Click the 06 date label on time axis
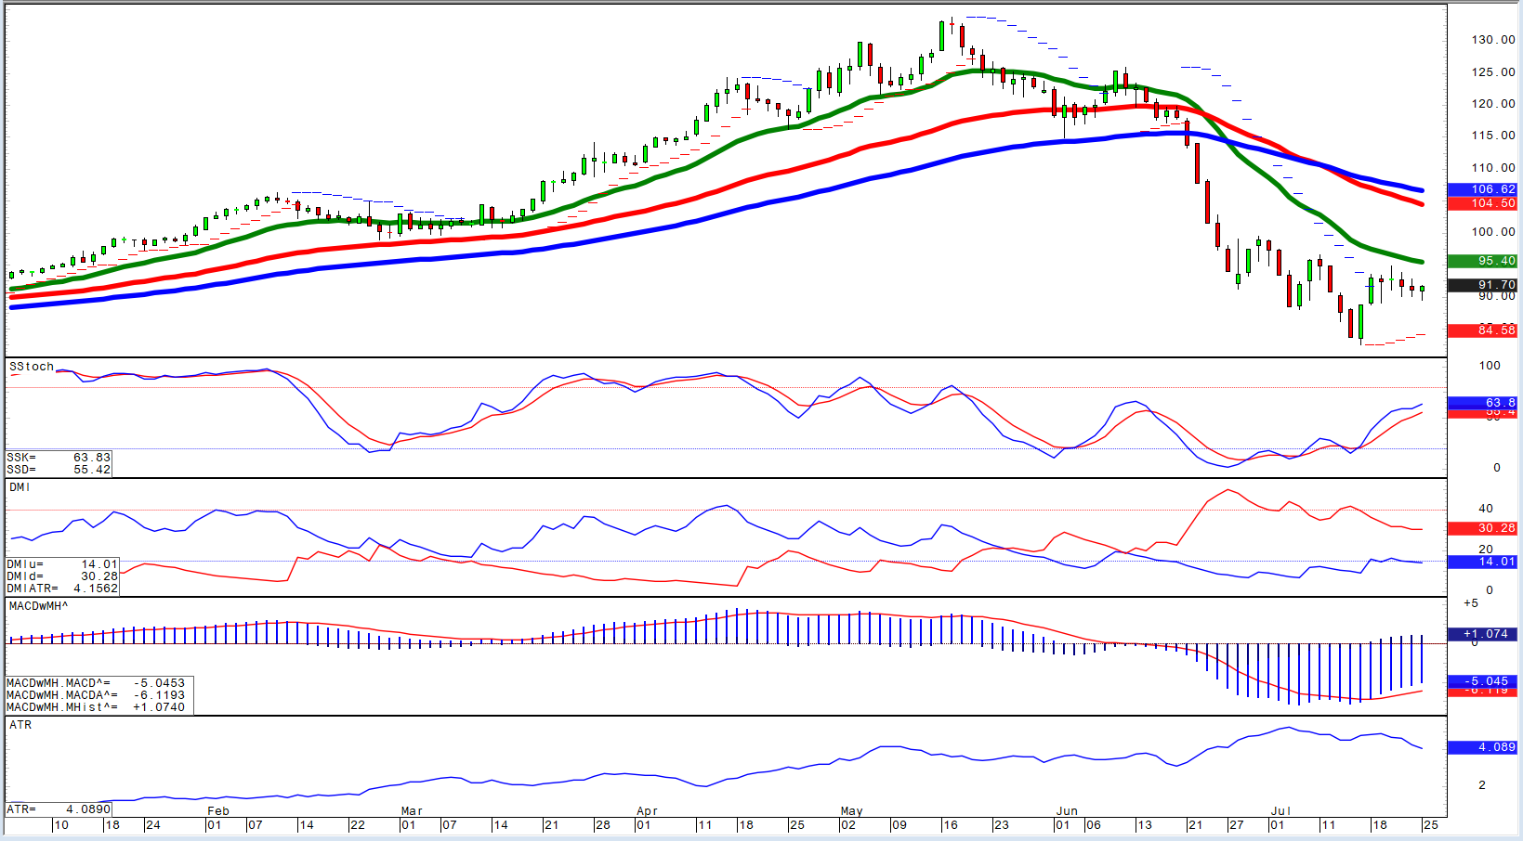1523x841 pixels. [1094, 825]
